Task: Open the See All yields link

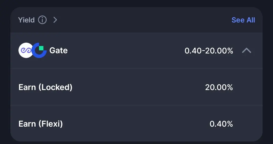Action: coord(243,20)
